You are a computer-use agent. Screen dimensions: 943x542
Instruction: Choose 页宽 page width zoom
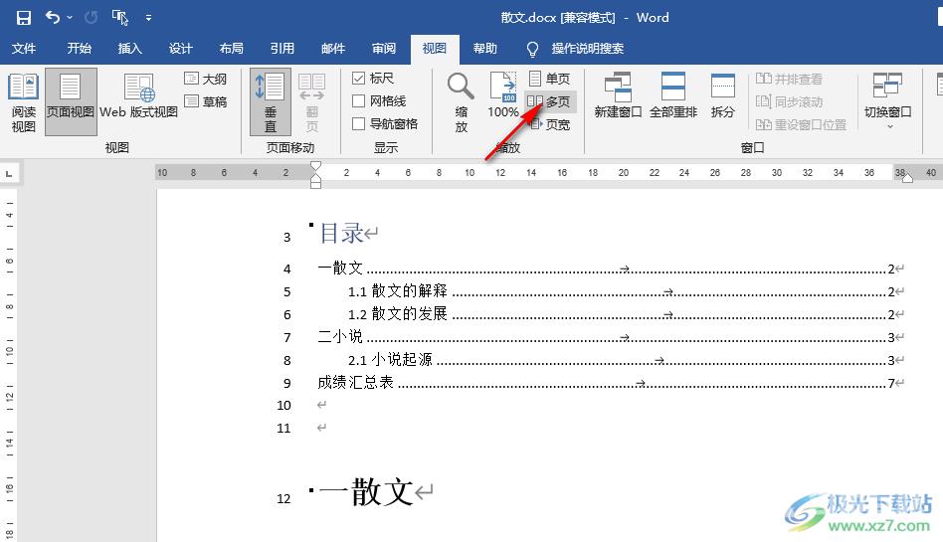pos(550,124)
